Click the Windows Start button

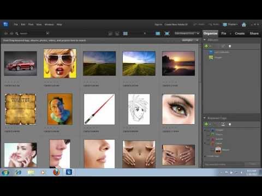pos(5,172)
